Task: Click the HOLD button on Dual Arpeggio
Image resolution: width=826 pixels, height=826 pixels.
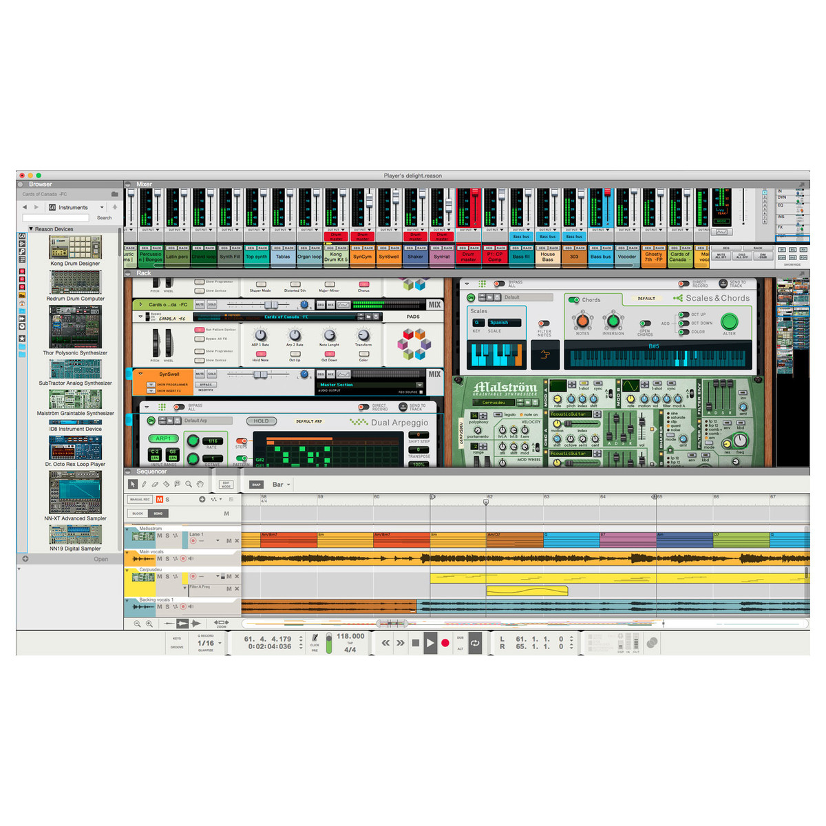Action: tap(261, 421)
